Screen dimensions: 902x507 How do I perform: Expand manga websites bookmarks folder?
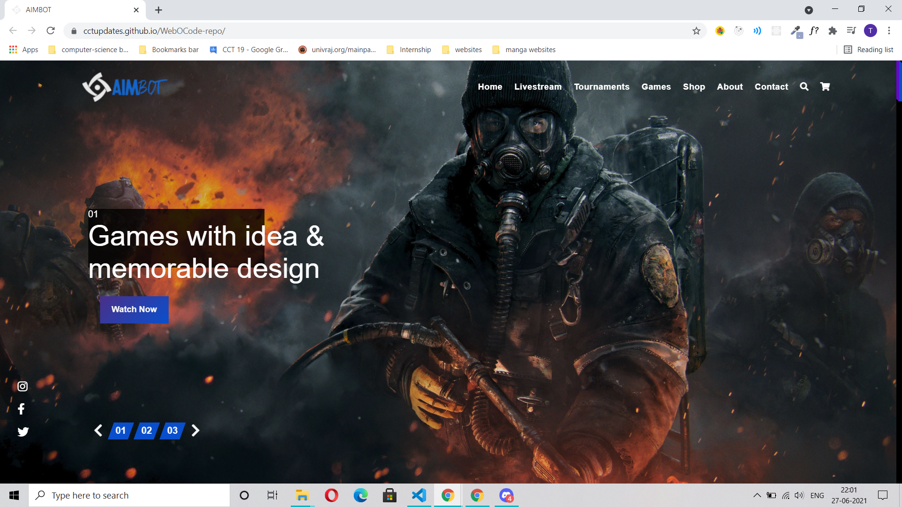click(x=524, y=50)
